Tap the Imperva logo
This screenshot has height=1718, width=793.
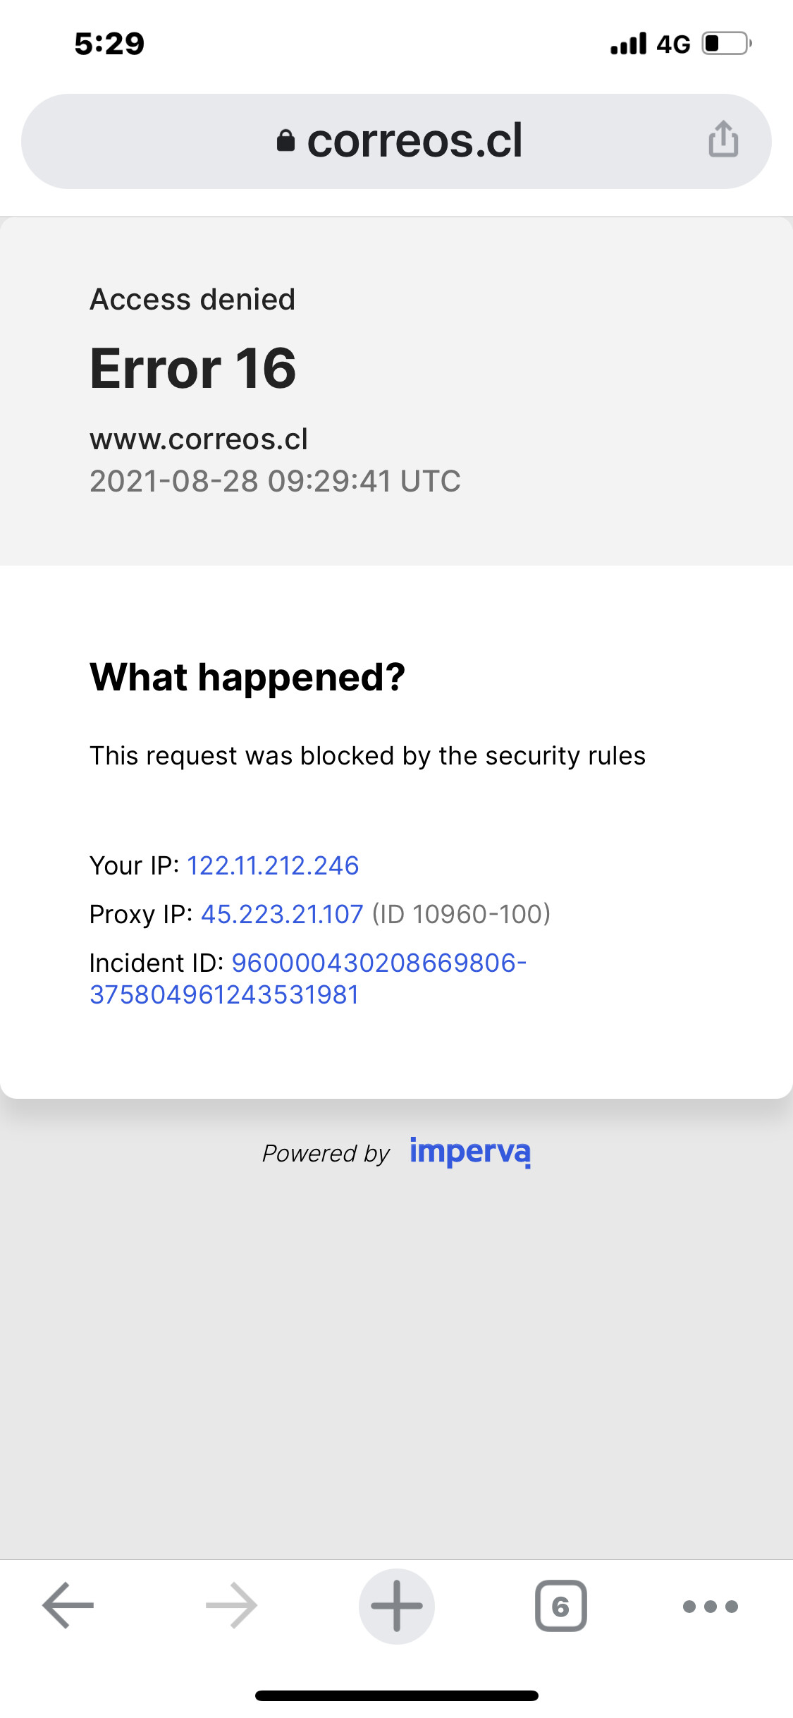pyautogui.click(x=470, y=1152)
